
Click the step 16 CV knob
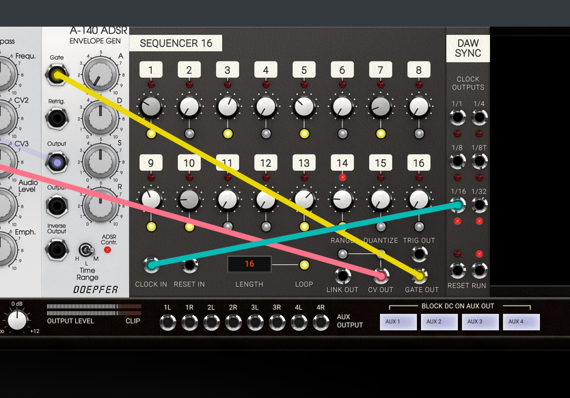tap(419, 200)
